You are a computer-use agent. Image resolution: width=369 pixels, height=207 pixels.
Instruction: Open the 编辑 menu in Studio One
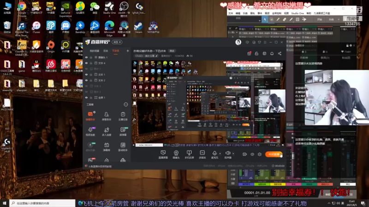pyautogui.click(x=238, y=13)
